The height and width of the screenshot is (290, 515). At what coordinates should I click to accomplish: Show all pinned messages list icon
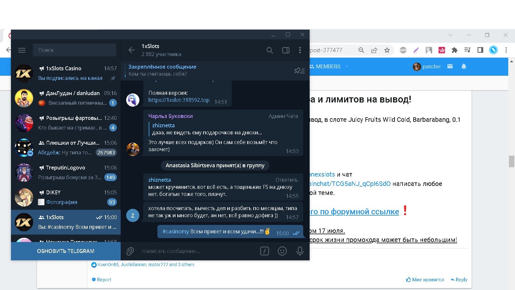(299, 71)
